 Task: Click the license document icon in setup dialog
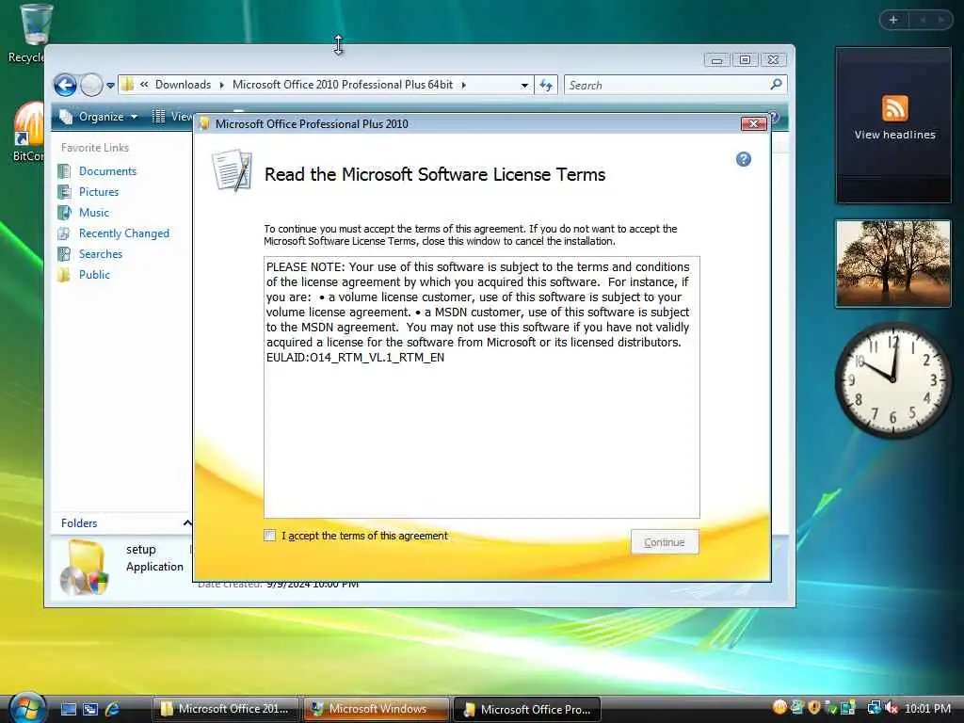(x=232, y=170)
